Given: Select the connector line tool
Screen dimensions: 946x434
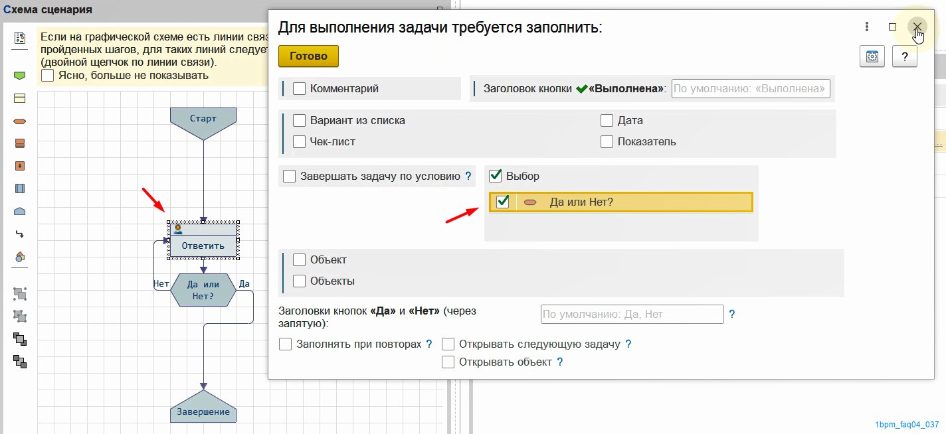Looking at the screenshot, I should tap(19, 234).
